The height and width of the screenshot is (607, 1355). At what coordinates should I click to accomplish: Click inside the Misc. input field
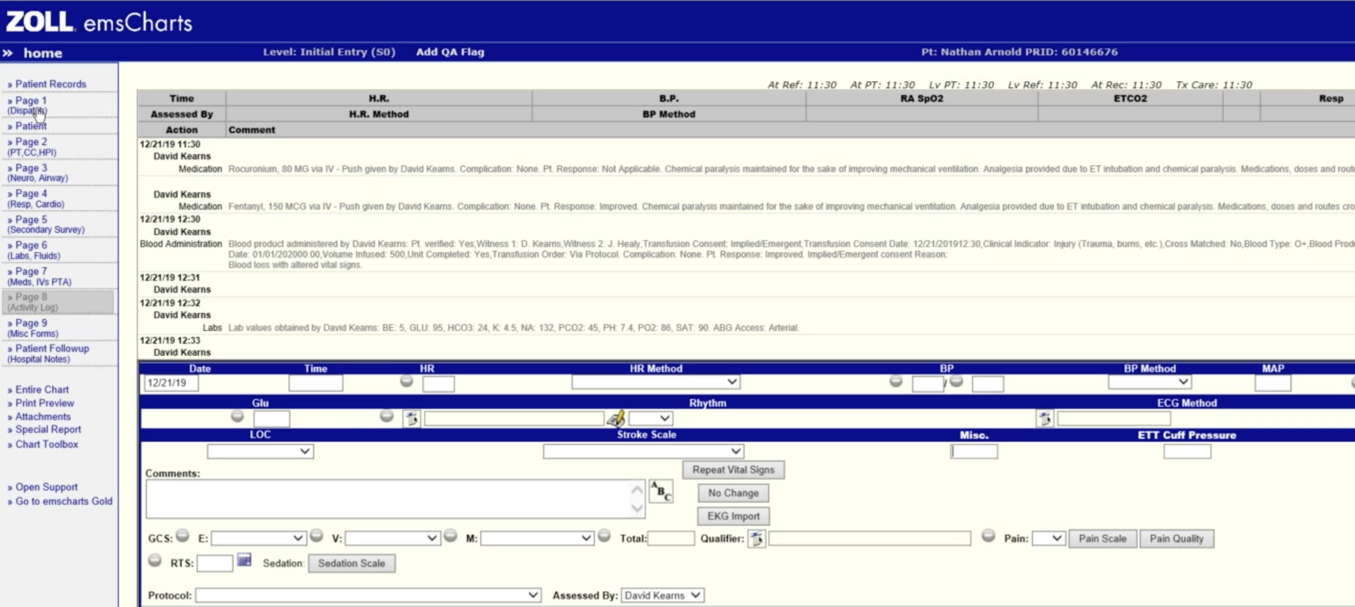pyautogui.click(x=974, y=451)
